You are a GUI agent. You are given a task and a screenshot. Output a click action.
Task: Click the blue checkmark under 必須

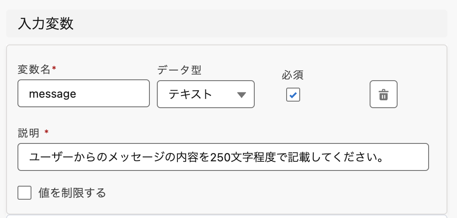tap(293, 95)
